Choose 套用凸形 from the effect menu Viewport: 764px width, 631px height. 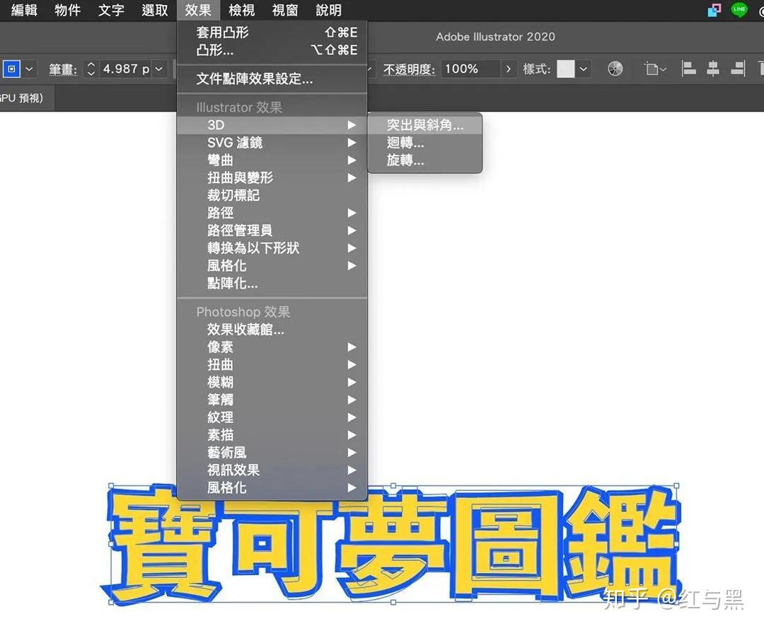(272, 32)
